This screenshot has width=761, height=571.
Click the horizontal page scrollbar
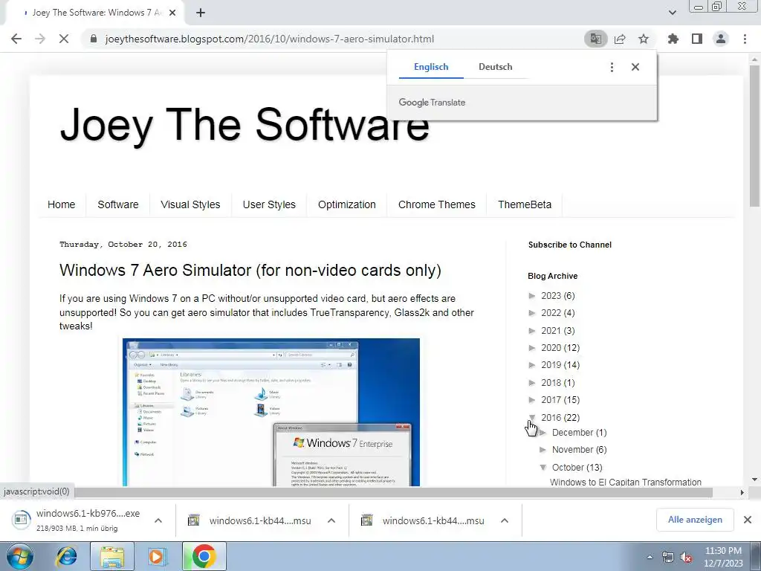393,492
